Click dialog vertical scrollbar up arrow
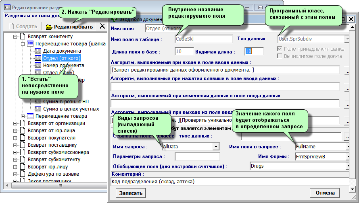This screenshot has width=359, height=203. [x=352, y=27]
